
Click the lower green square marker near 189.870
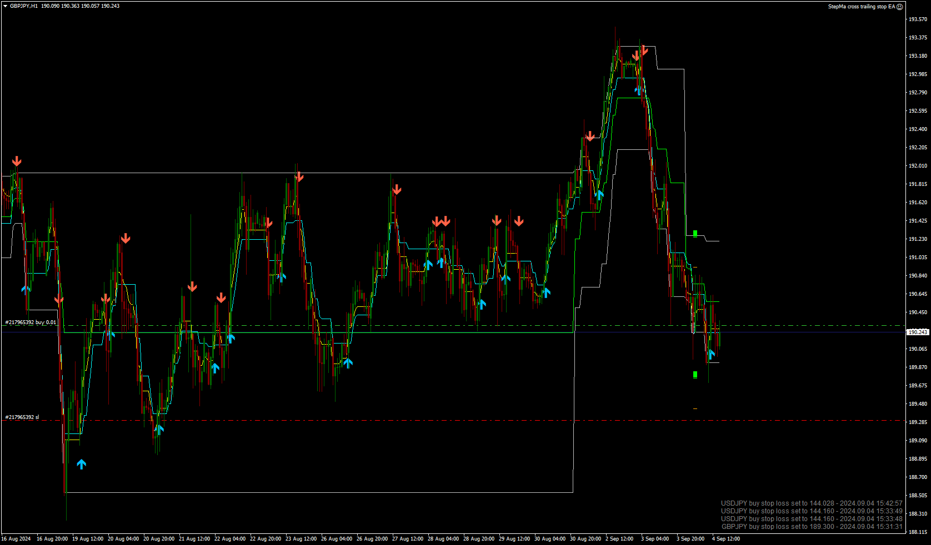pos(695,375)
